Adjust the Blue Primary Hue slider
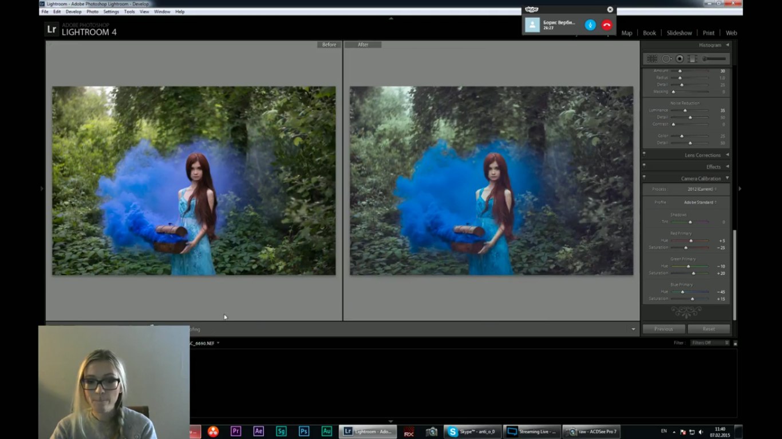The height and width of the screenshot is (439, 782). 682,292
